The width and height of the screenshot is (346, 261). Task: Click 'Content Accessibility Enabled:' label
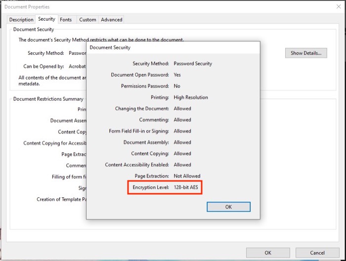pyautogui.click(x=137, y=165)
